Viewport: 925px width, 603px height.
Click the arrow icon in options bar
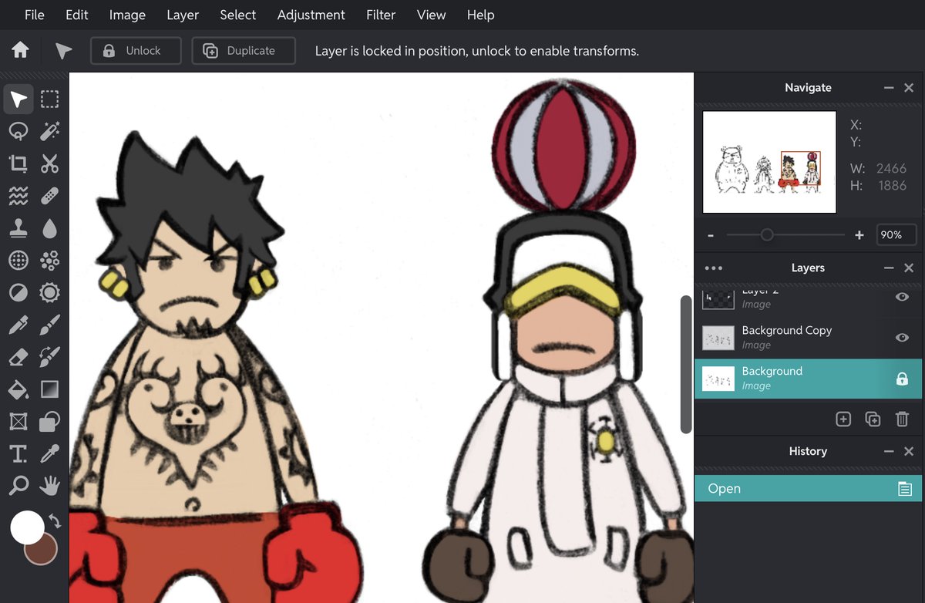pyautogui.click(x=63, y=51)
